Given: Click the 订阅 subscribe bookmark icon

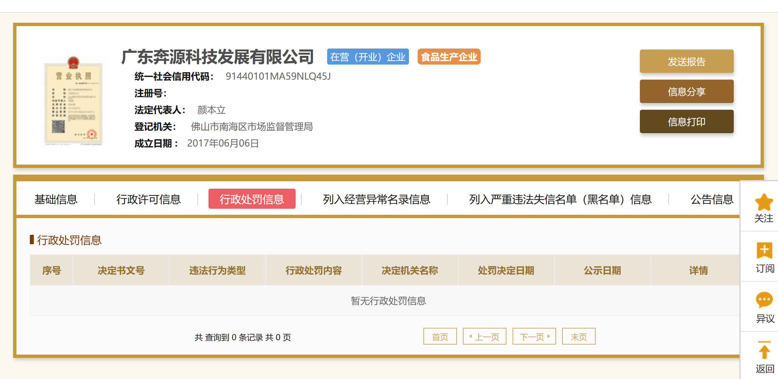Looking at the screenshot, I should (764, 251).
